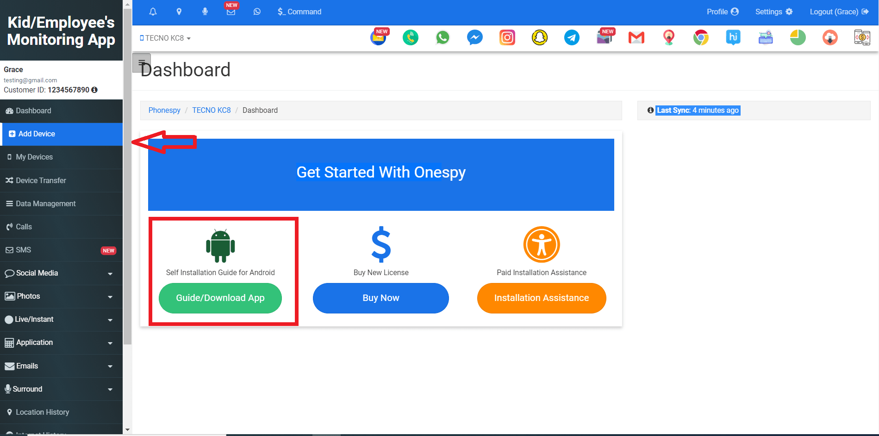Click the location pin icon in top bar
This screenshot has height=436, width=879.
pyautogui.click(x=179, y=12)
